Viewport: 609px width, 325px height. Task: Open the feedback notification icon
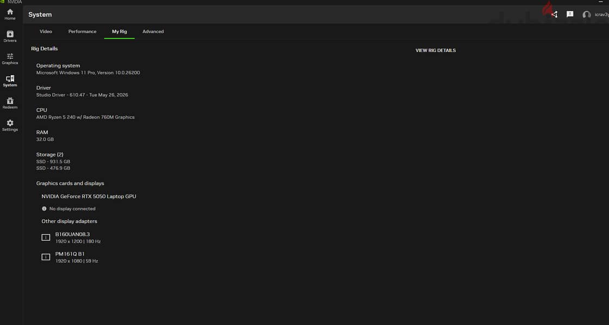570,14
